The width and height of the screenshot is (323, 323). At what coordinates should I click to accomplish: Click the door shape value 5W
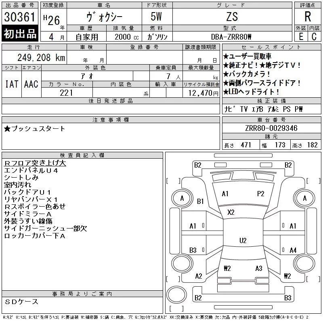click(156, 17)
